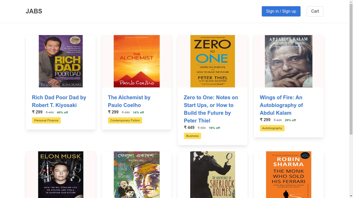Open the Cart button
Viewport: 353px width, 198px height.
coord(315,11)
